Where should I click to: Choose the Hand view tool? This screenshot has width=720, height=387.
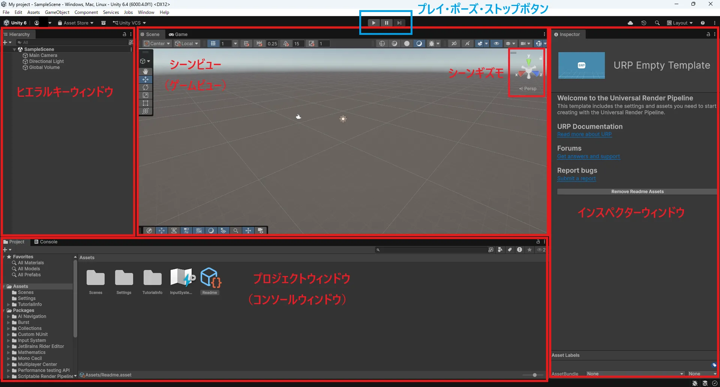tap(145, 71)
